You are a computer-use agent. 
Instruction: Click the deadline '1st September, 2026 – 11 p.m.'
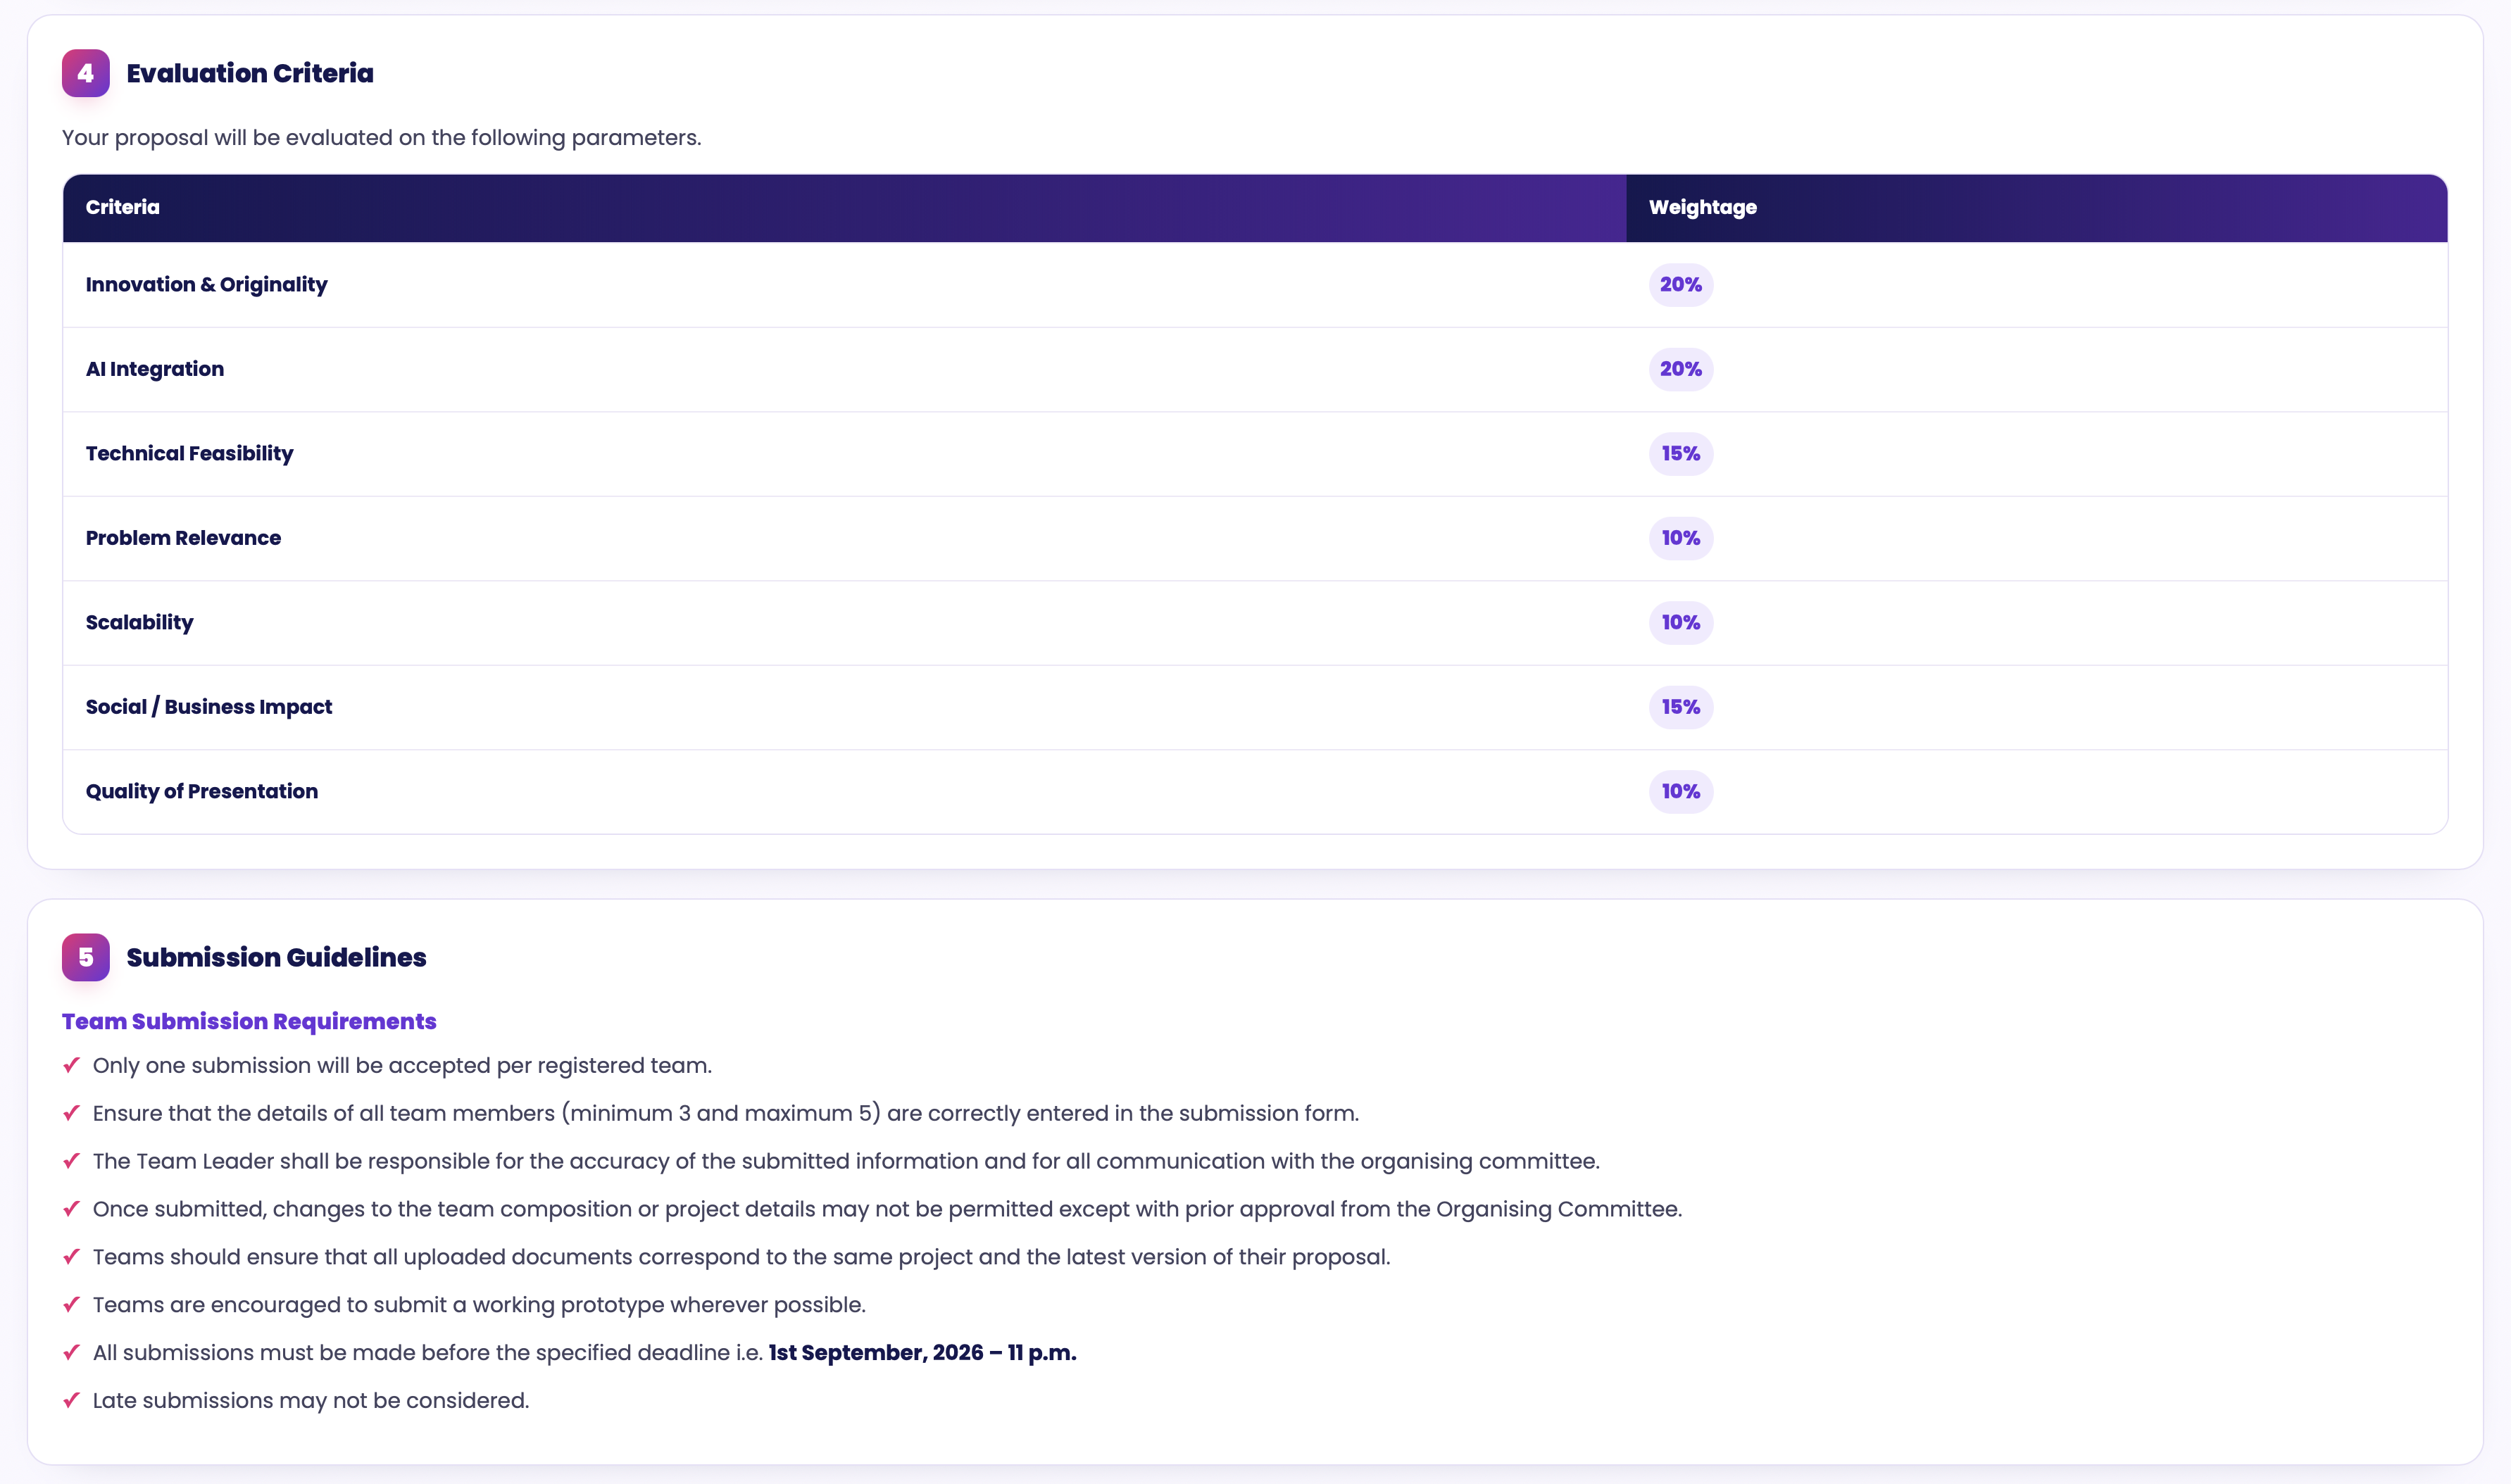click(922, 1353)
